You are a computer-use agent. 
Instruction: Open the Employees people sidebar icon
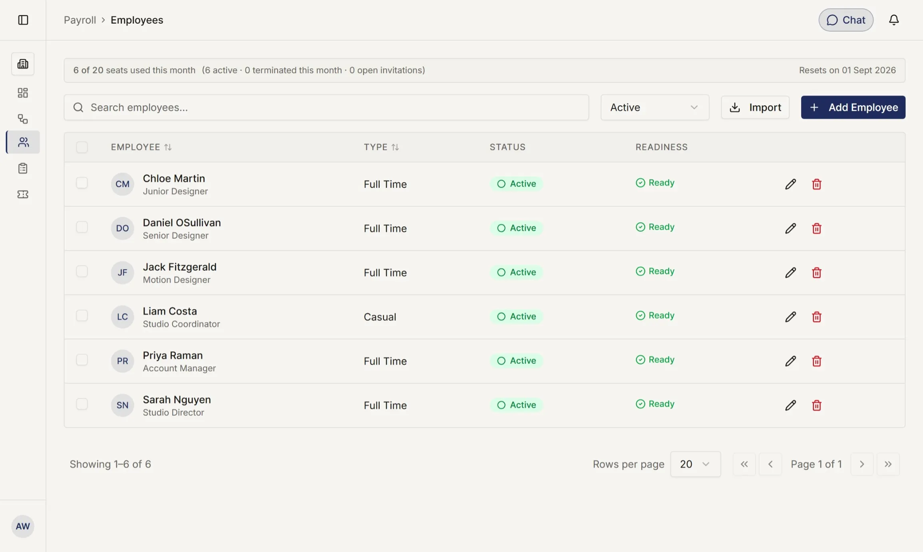click(23, 142)
